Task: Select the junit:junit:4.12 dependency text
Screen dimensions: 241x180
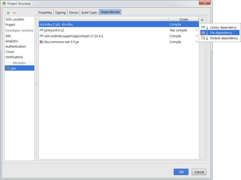Action: coord(54,30)
